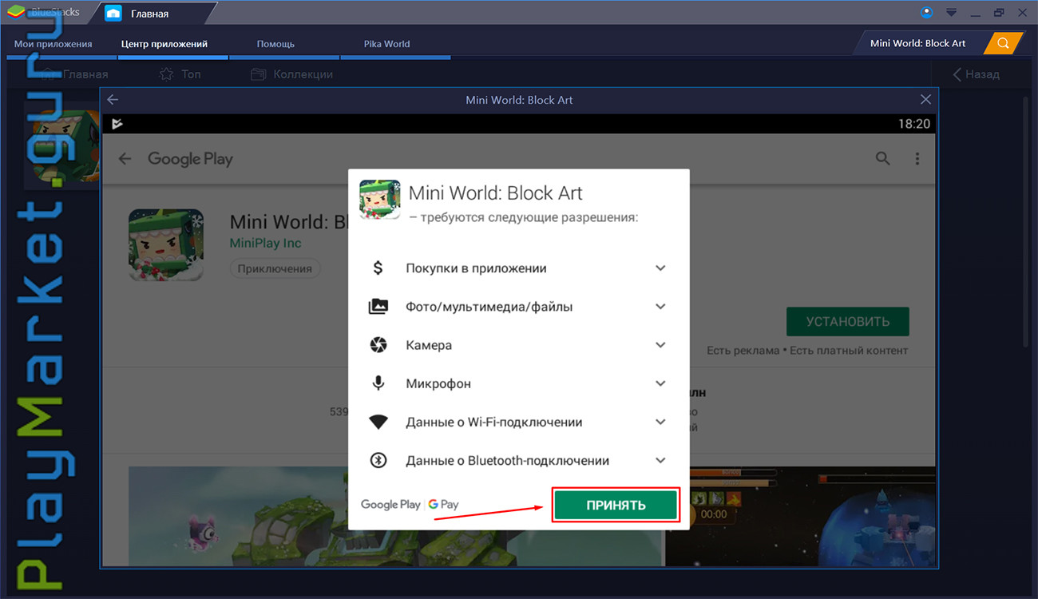The width and height of the screenshot is (1038, 599).
Task: Open the title bar dropdown triangle menu
Action: (951, 12)
